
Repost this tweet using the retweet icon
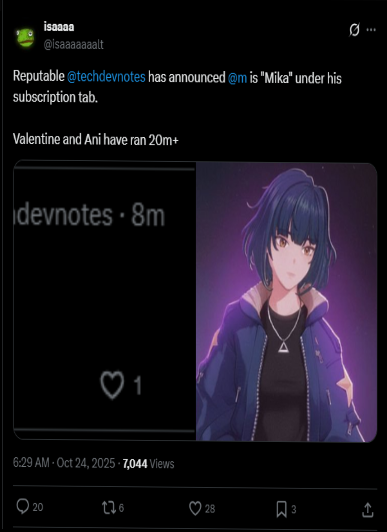coord(109,508)
